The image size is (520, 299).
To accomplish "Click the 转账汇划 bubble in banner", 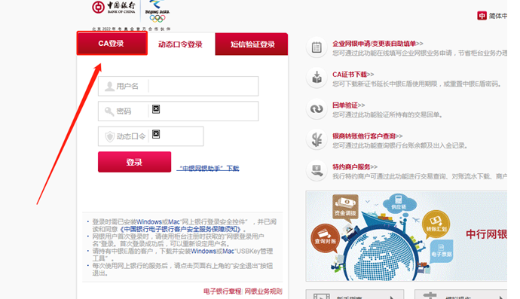I will click(436, 224).
